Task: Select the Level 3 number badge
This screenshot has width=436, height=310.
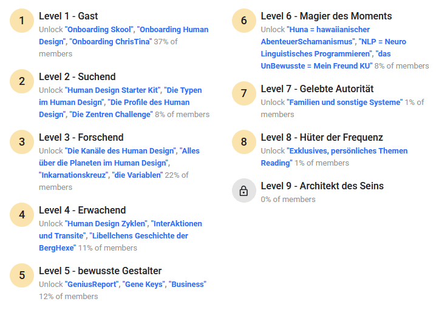Action: click(x=22, y=143)
